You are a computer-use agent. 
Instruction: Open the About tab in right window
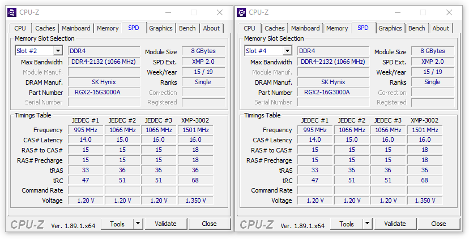coord(441,28)
